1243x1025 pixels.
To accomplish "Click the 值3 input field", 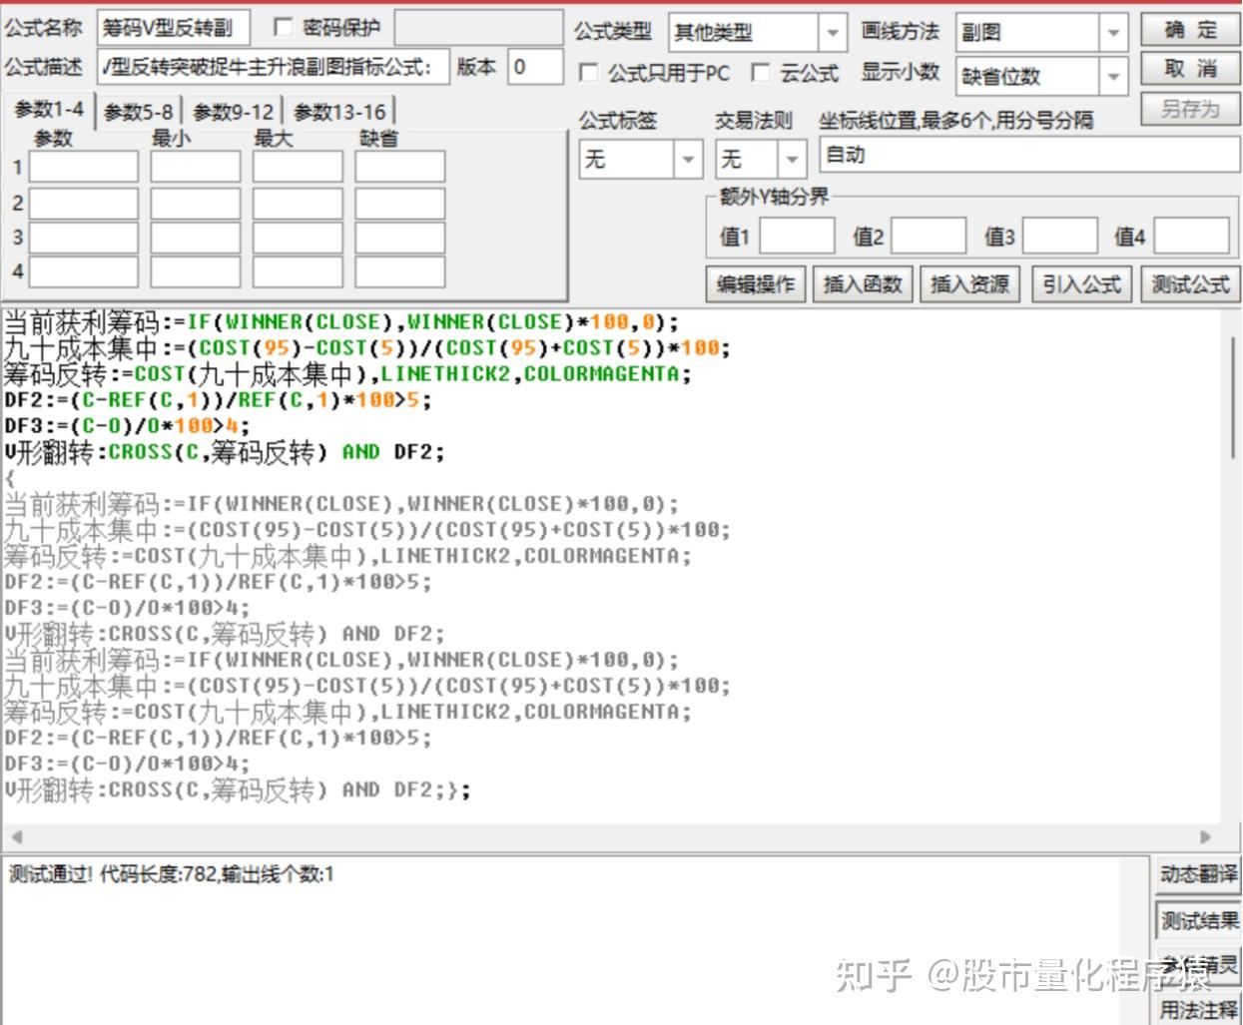I will coord(1060,237).
